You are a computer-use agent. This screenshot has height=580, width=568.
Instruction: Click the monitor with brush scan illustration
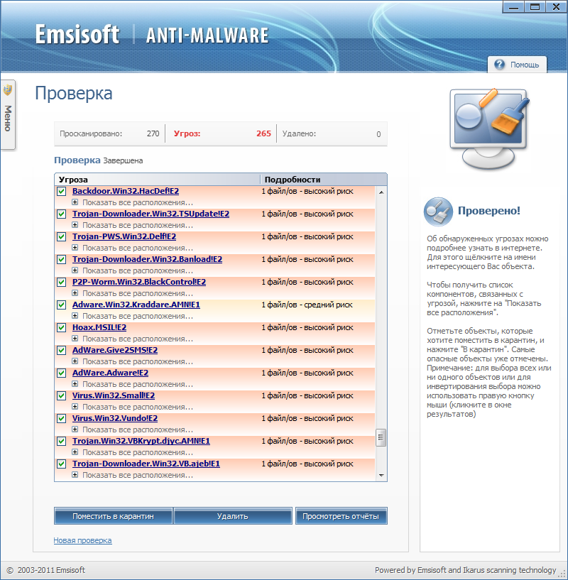[490, 129]
